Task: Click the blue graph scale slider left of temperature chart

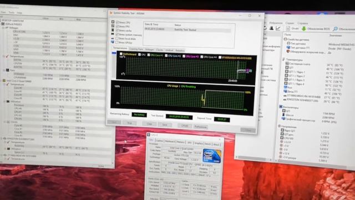Action: (x=114, y=53)
